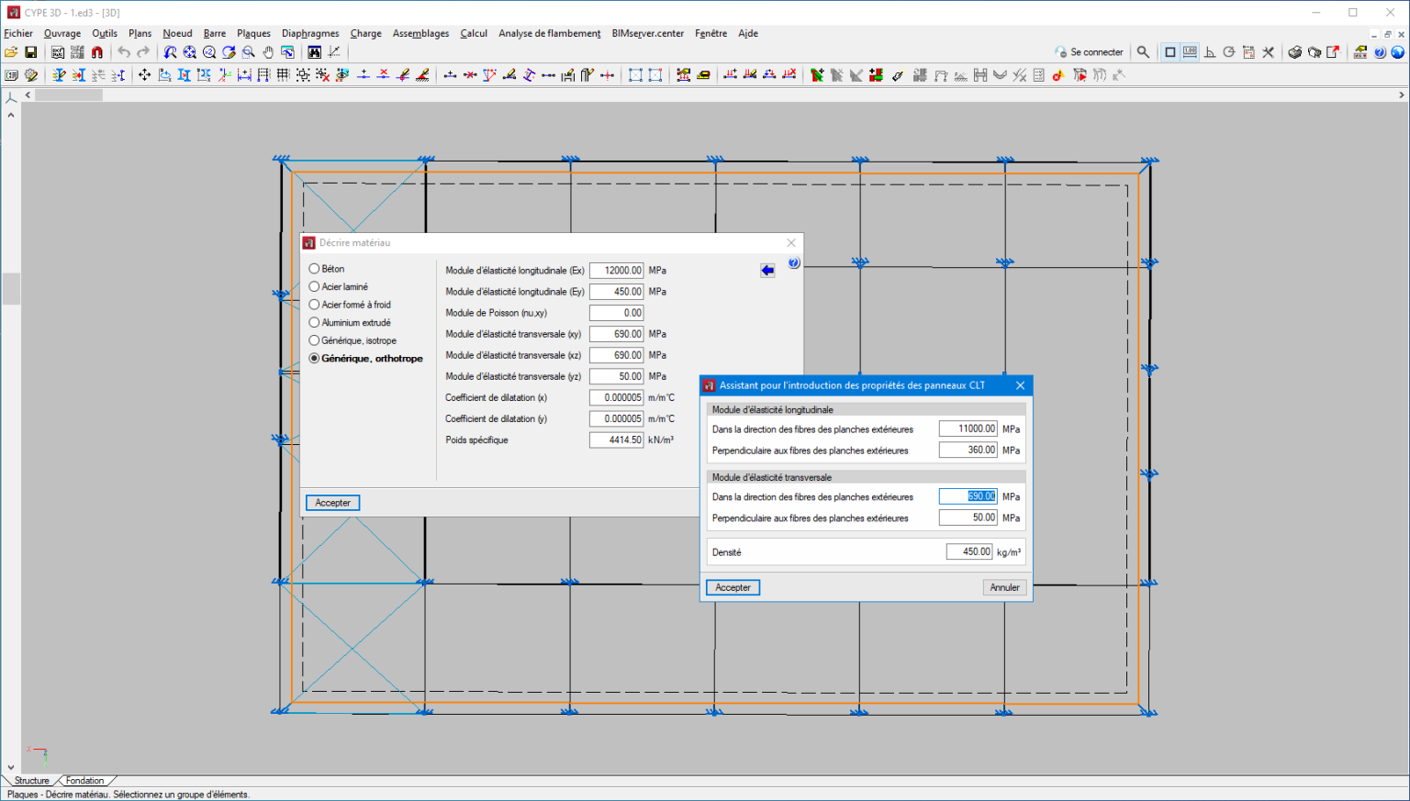Pick the Aluminium extrudé option
This screenshot has width=1410, height=801.
tap(315, 323)
